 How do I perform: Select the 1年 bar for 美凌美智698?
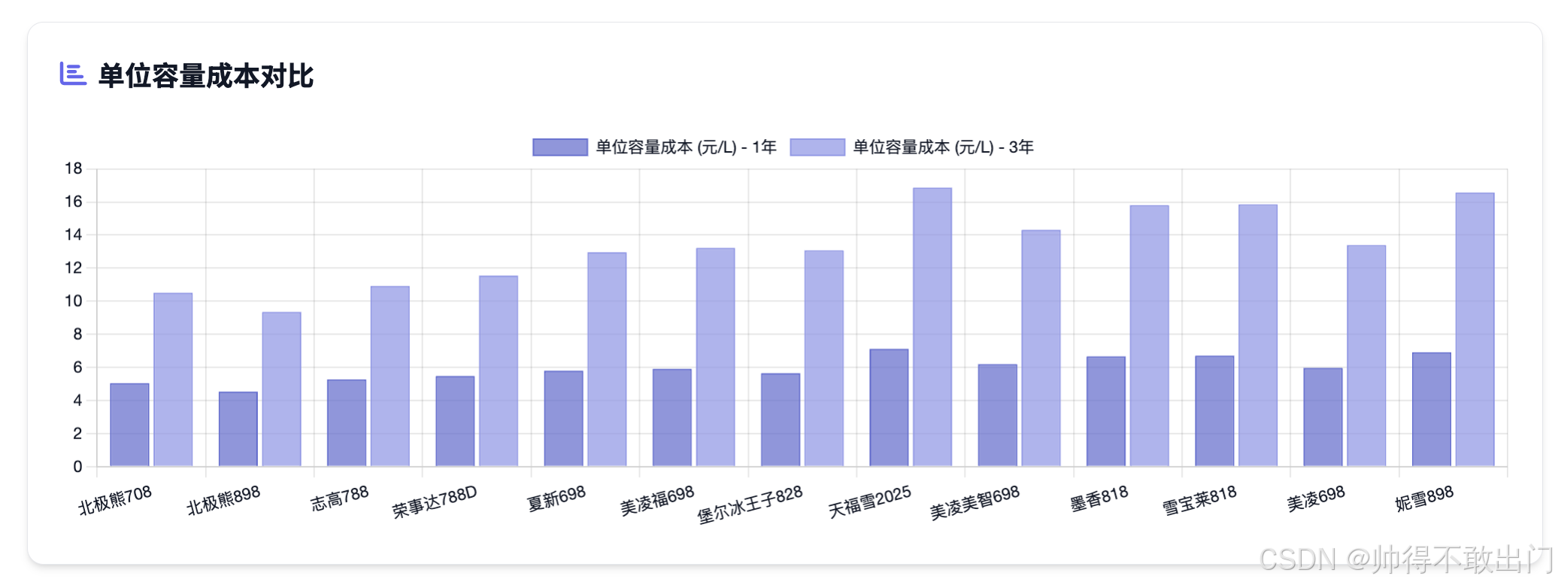(x=998, y=416)
